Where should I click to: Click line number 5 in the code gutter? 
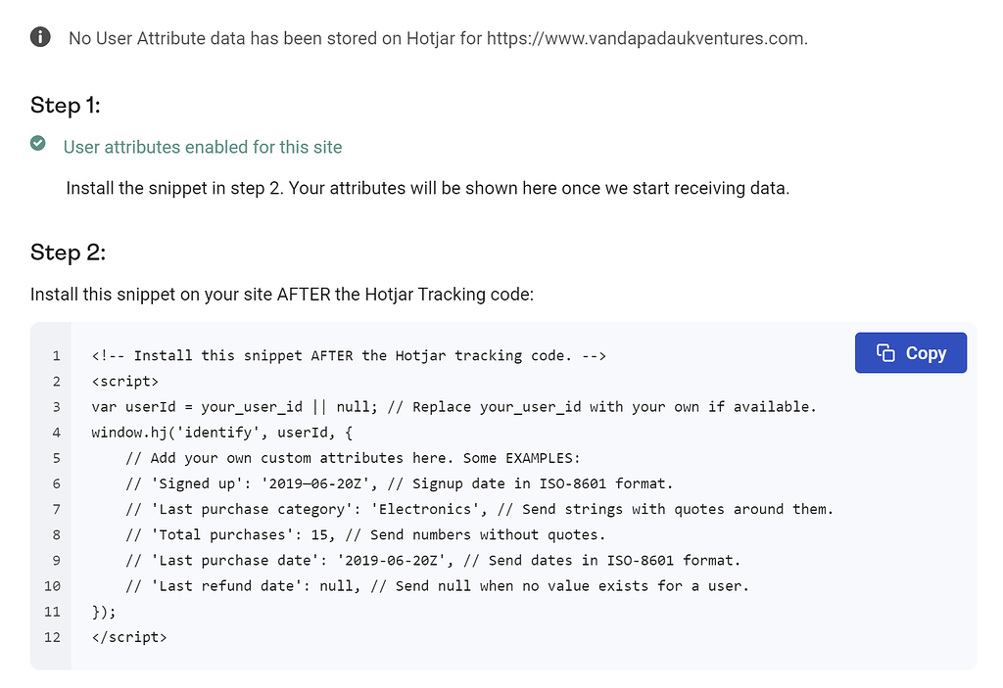click(56, 457)
